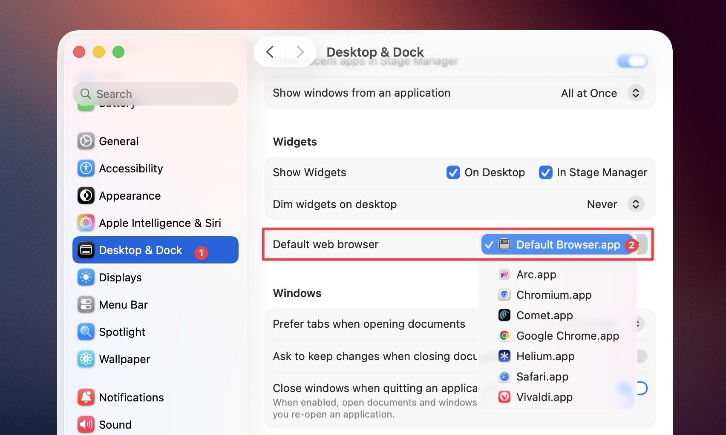726x435 pixels.
Task: Uncheck Show Widgets In Stage Manager
Action: tap(545, 172)
